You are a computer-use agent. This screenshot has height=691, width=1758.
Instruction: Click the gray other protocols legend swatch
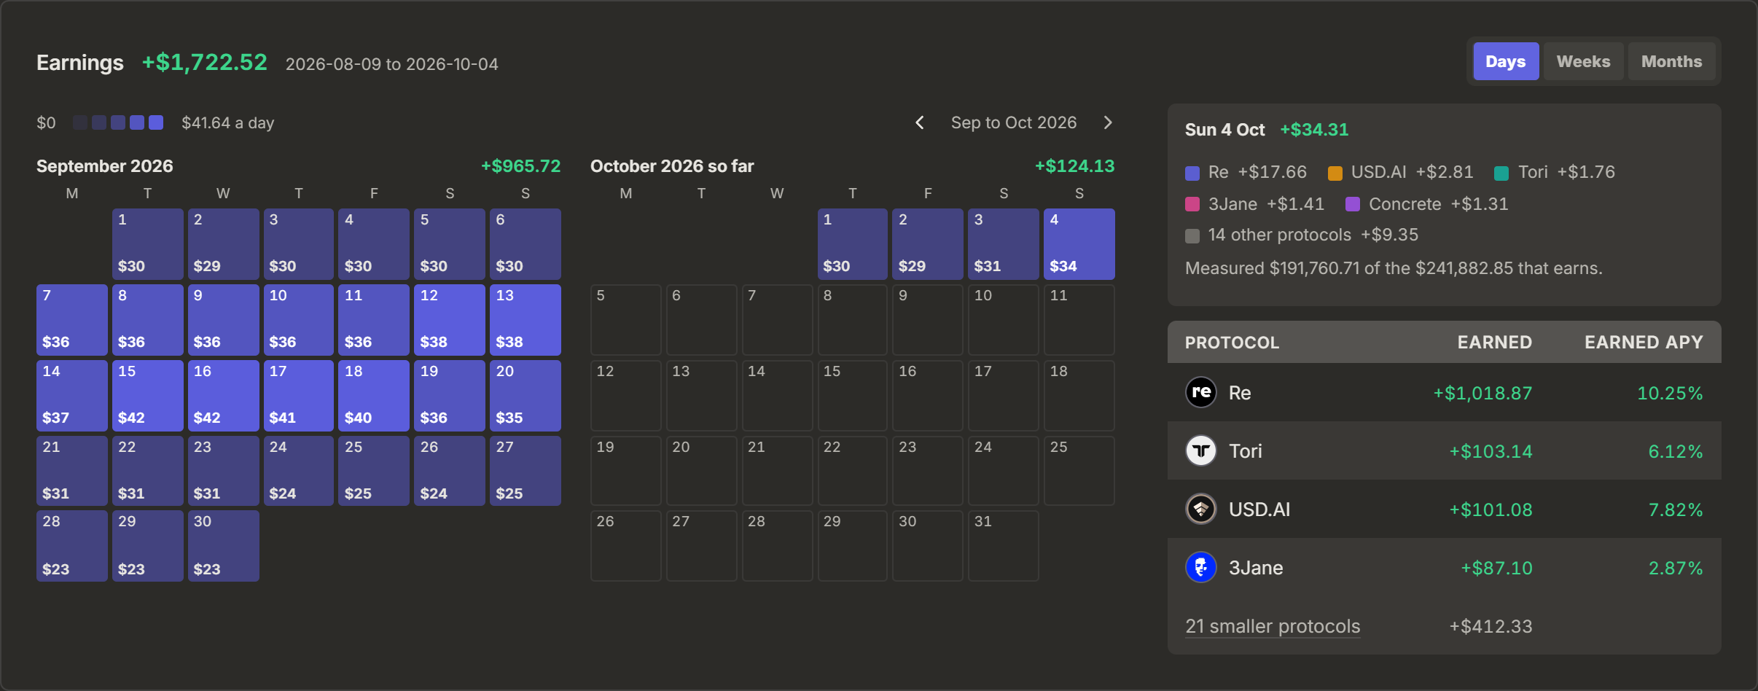[1192, 235]
